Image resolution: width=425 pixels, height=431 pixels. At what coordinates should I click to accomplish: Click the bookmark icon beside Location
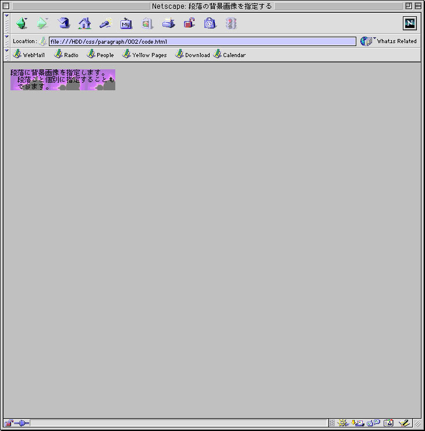(42, 41)
